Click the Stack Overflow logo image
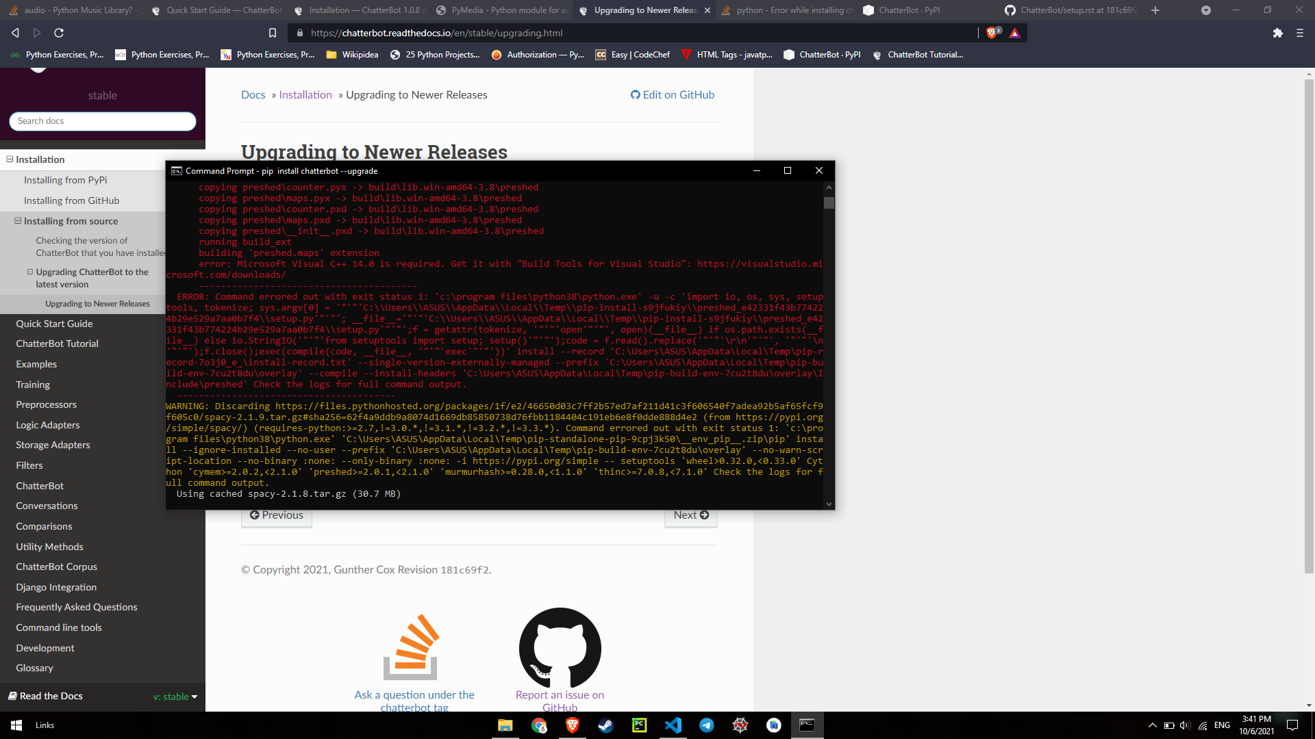 coord(412,647)
